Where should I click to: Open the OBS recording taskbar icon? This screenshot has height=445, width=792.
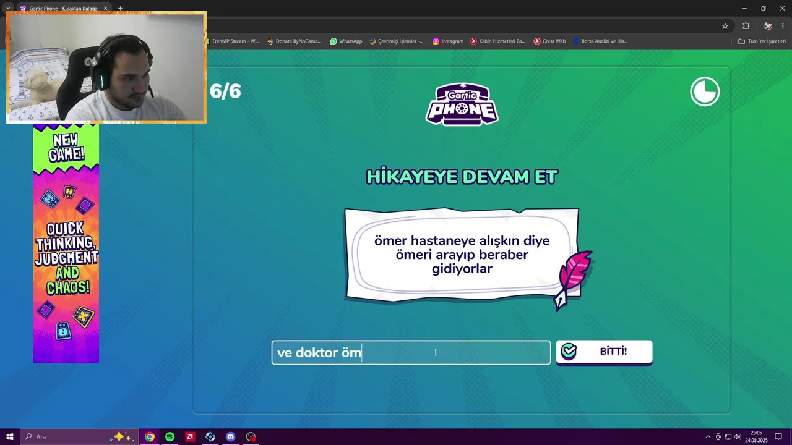tap(251, 437)
